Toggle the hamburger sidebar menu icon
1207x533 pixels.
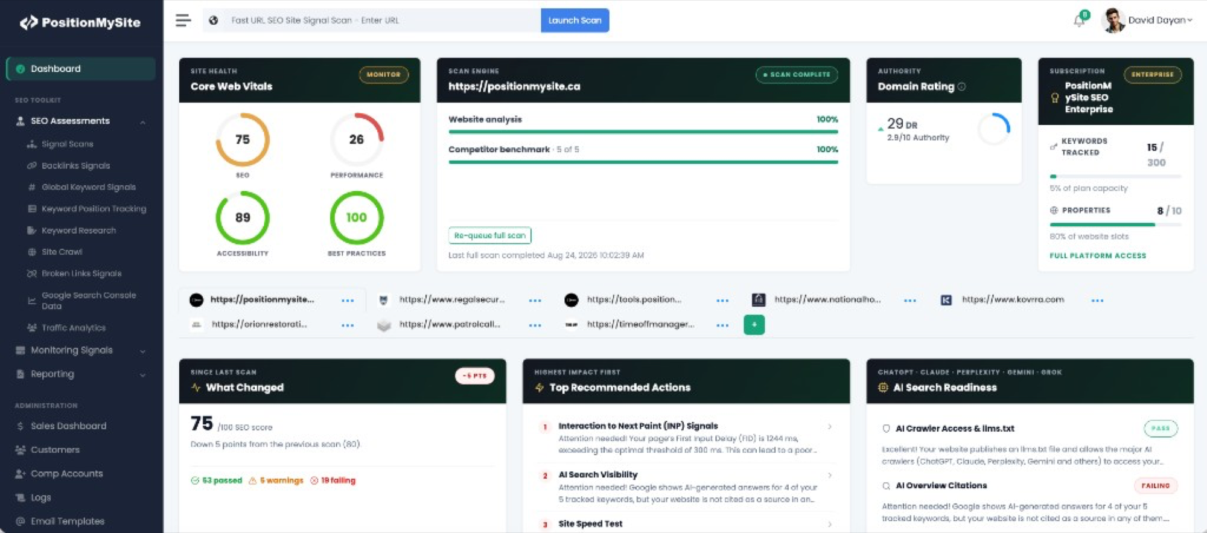point(183,21)
